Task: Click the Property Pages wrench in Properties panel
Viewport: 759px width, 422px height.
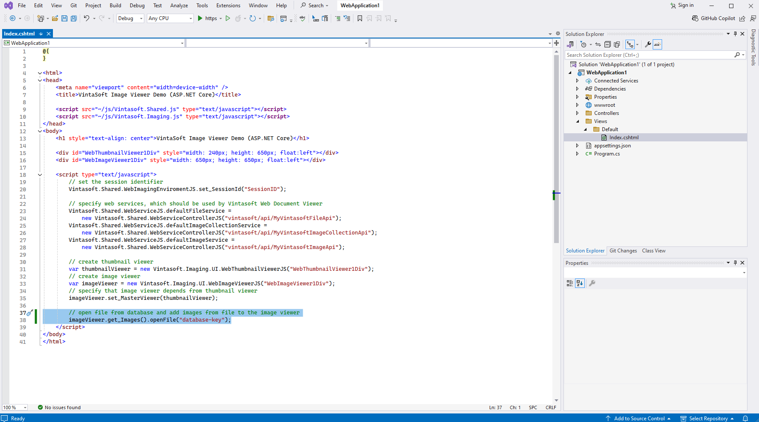Action: 592,283
